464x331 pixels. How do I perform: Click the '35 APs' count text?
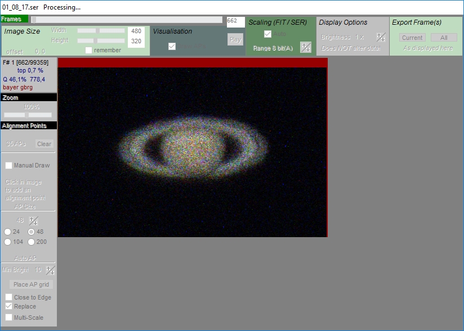pos(16,144)
